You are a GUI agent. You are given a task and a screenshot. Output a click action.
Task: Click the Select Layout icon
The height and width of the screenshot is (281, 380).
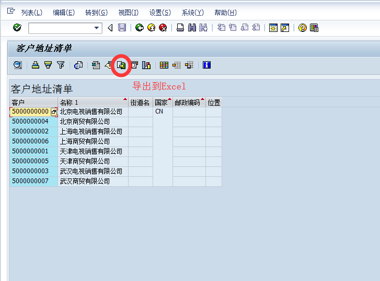[177, 65]
